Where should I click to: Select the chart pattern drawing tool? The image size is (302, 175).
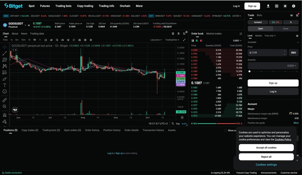coord(5,66)
